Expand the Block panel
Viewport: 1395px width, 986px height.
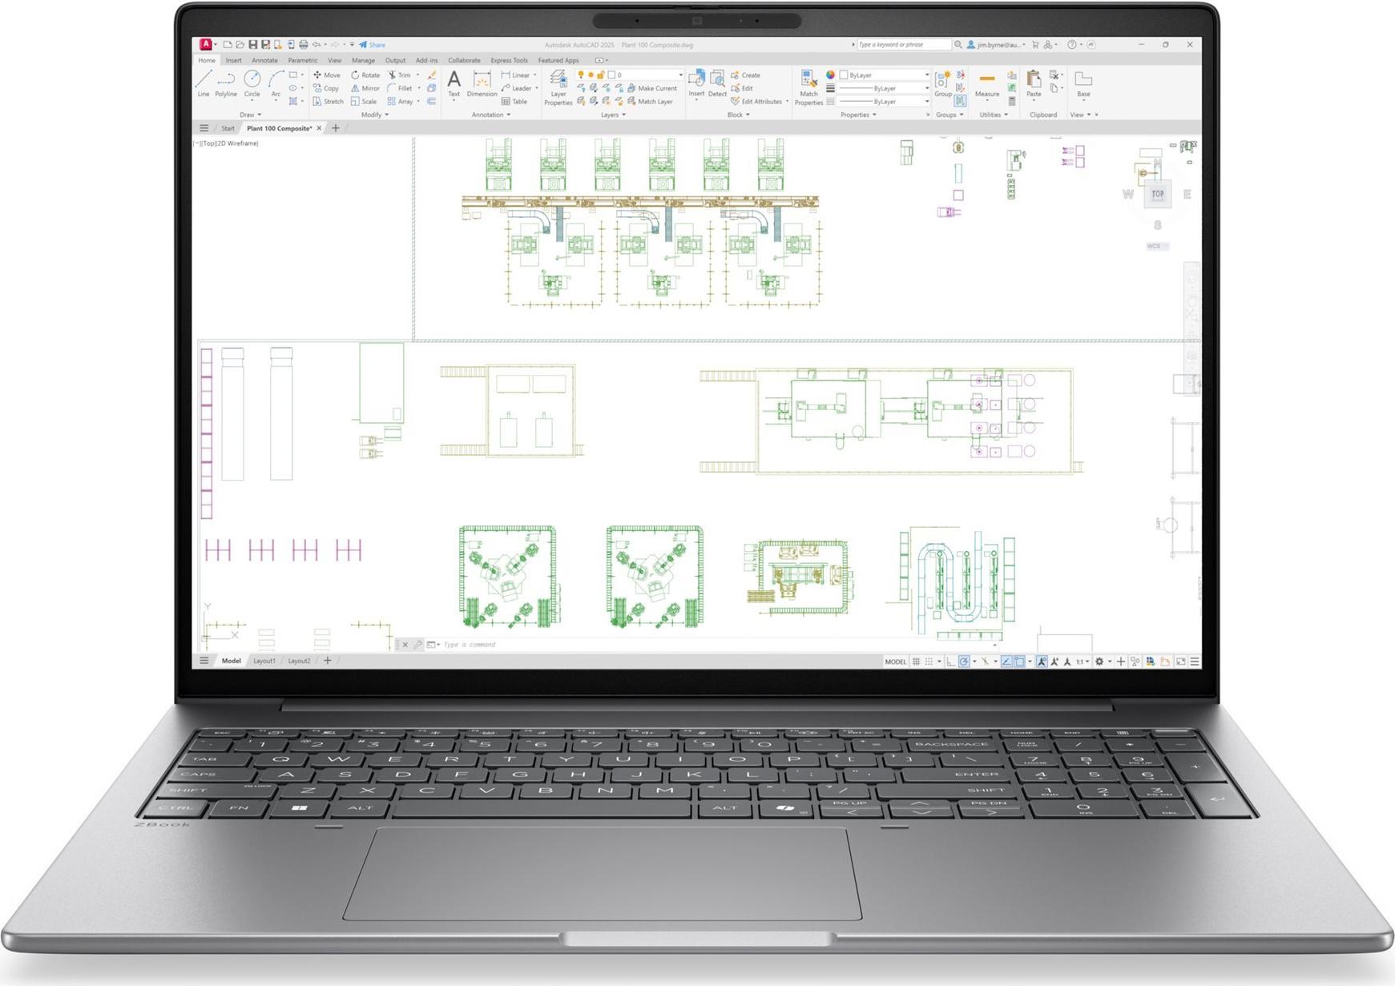point(738,115)
